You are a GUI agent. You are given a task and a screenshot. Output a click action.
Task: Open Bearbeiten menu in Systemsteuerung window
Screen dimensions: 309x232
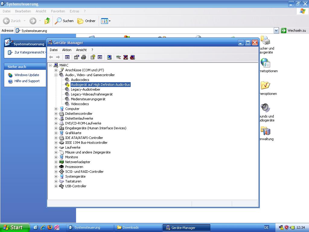23,11
